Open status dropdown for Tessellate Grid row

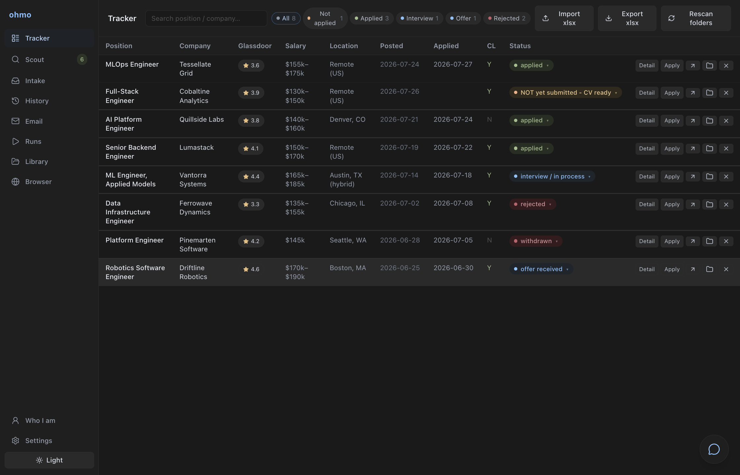click(x=531, y=65)
